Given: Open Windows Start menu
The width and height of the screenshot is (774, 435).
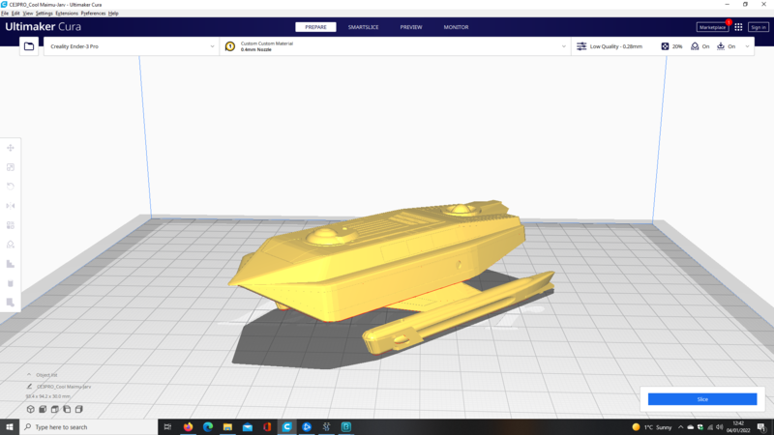Looking at the screenshot, I should (x=10, y=427).
